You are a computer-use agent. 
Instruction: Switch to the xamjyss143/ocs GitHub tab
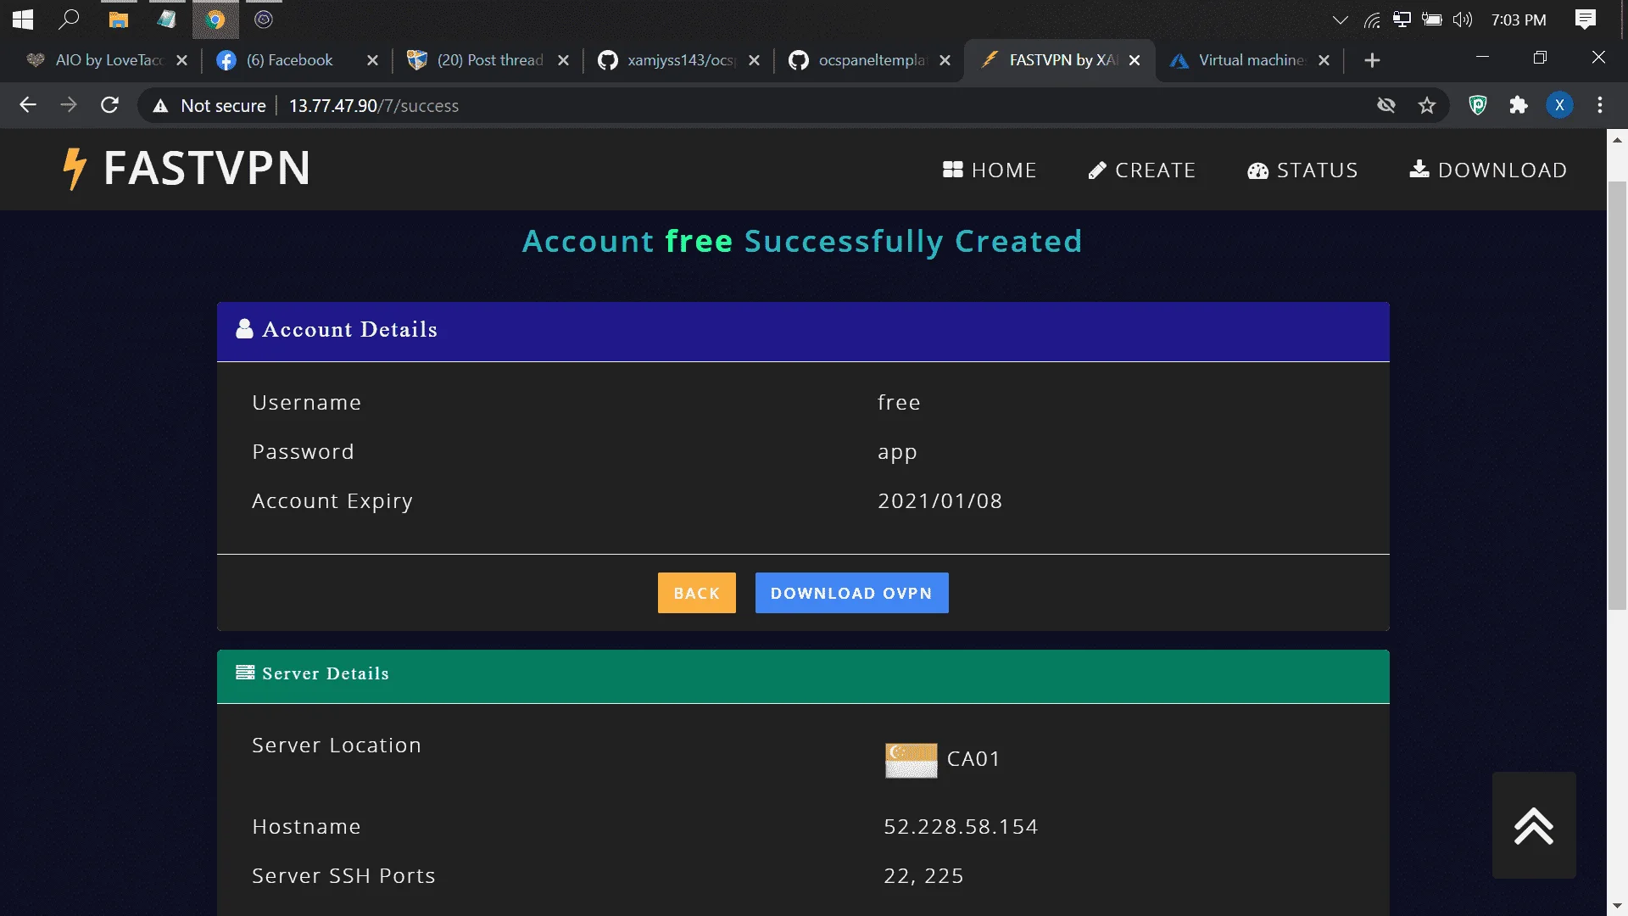tap(678, 60)
